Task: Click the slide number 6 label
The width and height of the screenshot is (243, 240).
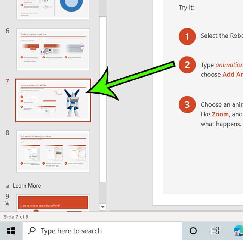Action: click(x=7, y=31)
